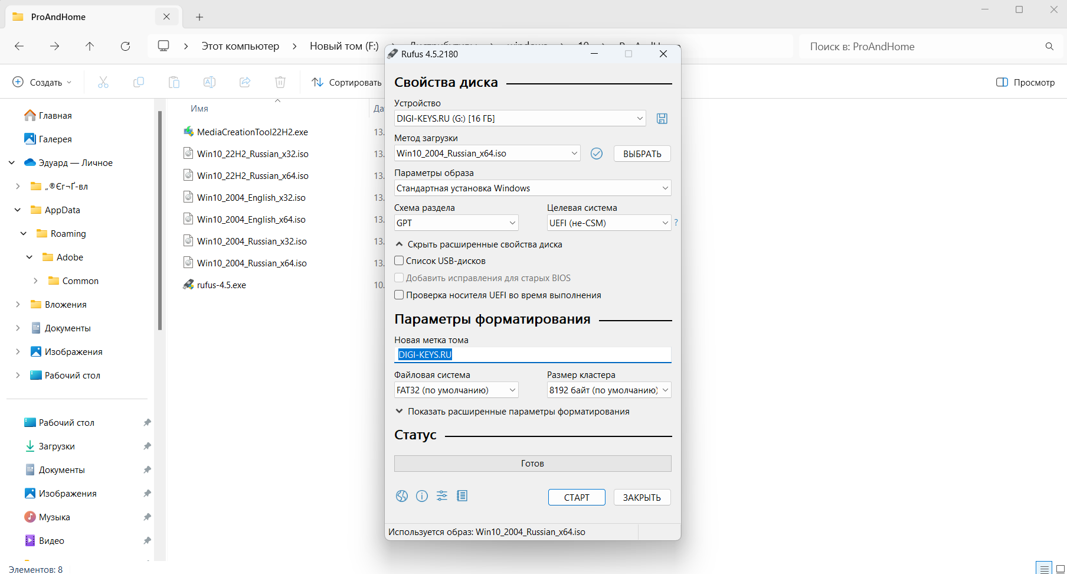The image size is (1067, 574).
Task: Click the save disk image icon next to device
Action: (x=662, y=119)
